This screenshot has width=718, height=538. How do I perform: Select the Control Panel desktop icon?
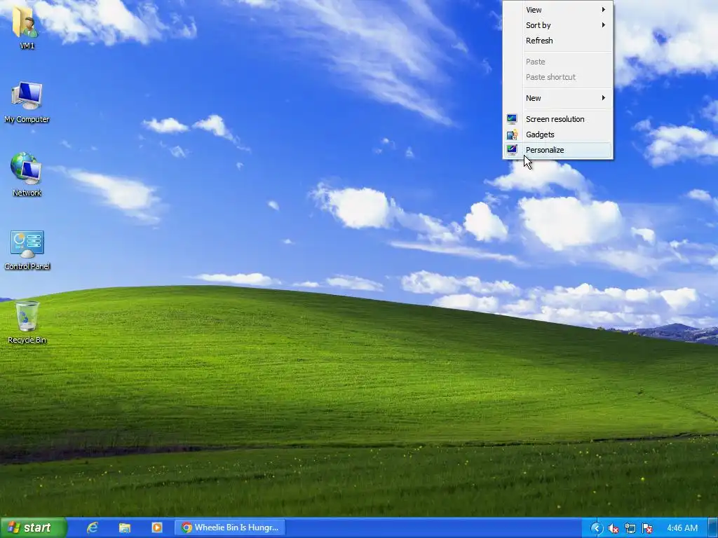(27, 250)
